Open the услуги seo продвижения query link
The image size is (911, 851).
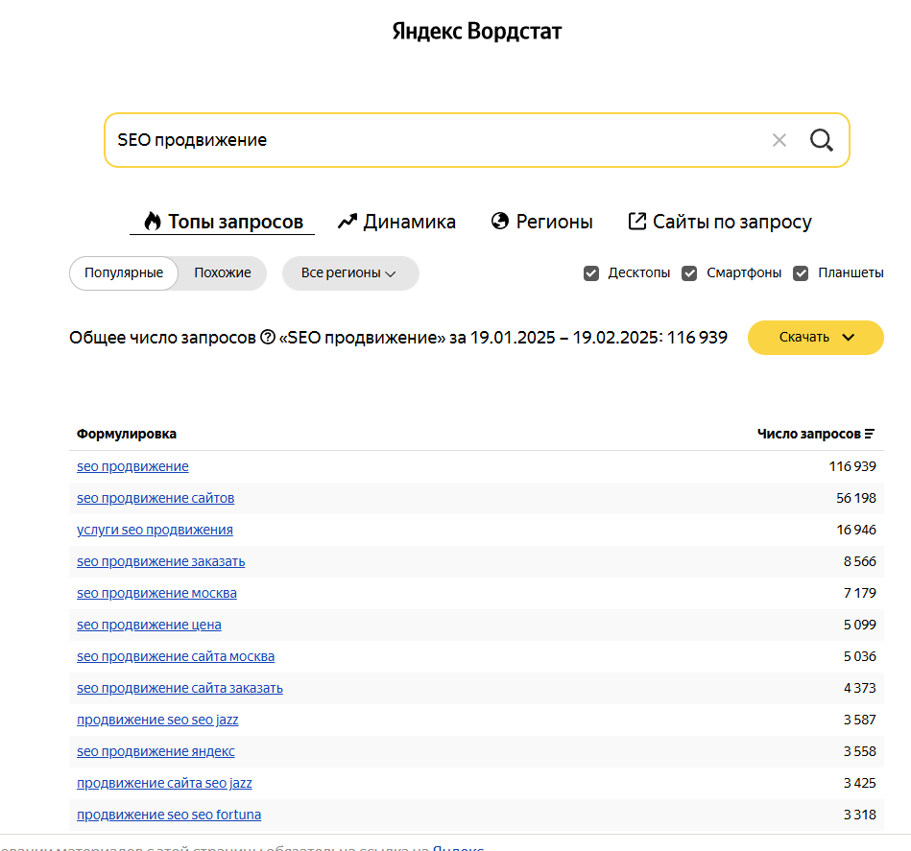[x=155, y=529]
